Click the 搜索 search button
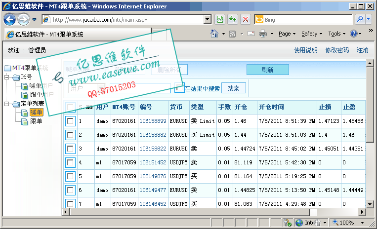 tap(233, 88)
